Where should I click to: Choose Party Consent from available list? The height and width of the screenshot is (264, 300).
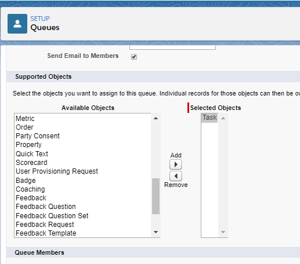point(38,136)
